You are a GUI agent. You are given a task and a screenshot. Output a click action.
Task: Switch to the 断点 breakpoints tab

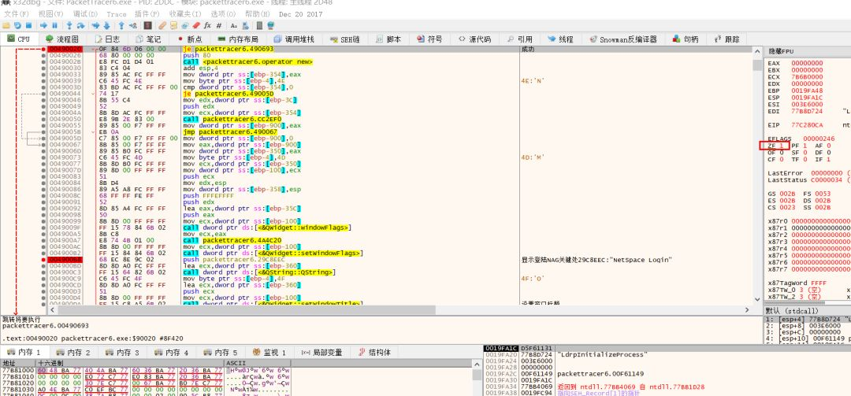[x=189, y=39]
